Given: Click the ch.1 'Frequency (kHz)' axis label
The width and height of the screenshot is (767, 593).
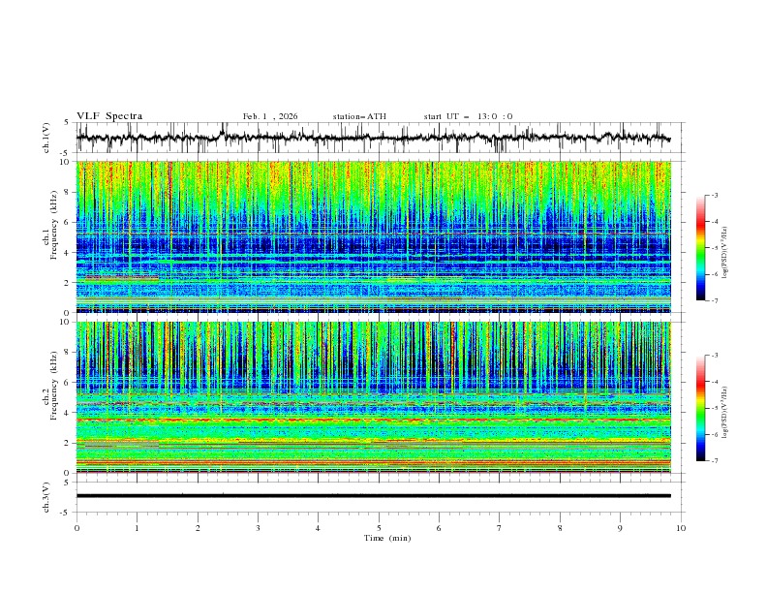Looking at the screenshot, I should click(54, 225).
